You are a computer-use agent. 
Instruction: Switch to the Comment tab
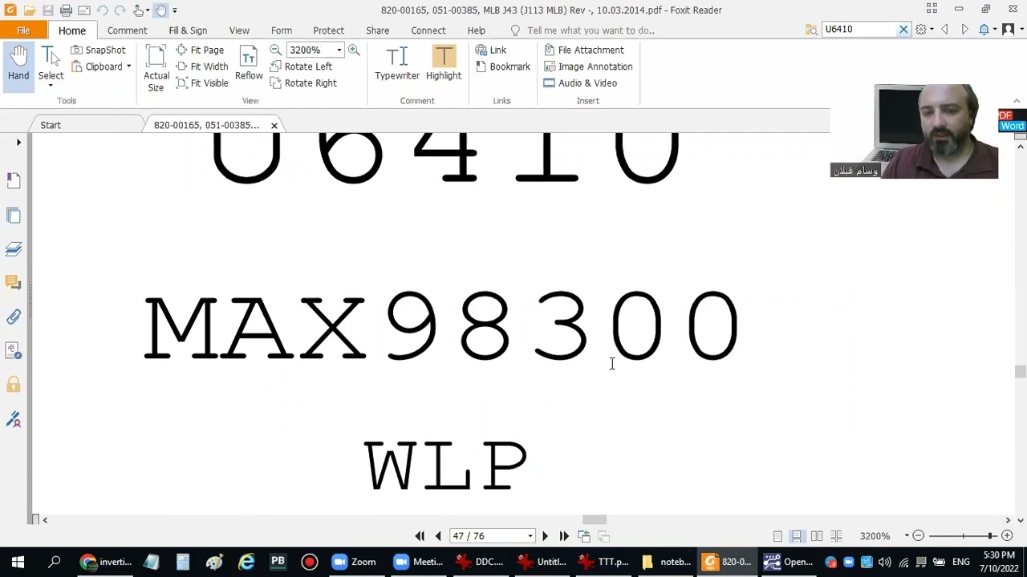tap(127, 30)
